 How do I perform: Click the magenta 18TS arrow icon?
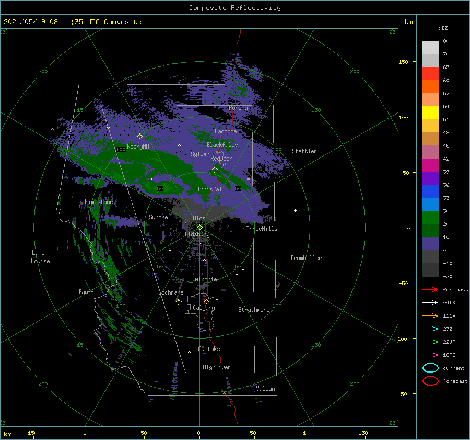point(430,355)
